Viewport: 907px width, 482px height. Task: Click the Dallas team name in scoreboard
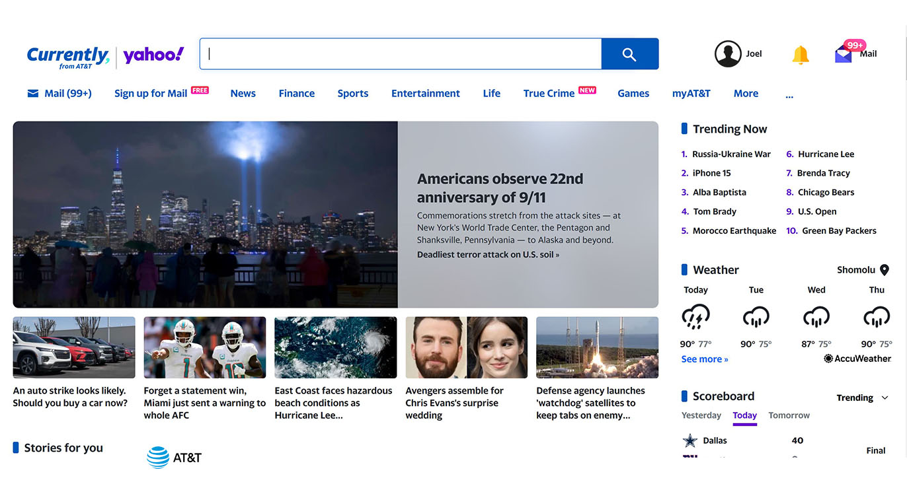click(x=715, y=440)
